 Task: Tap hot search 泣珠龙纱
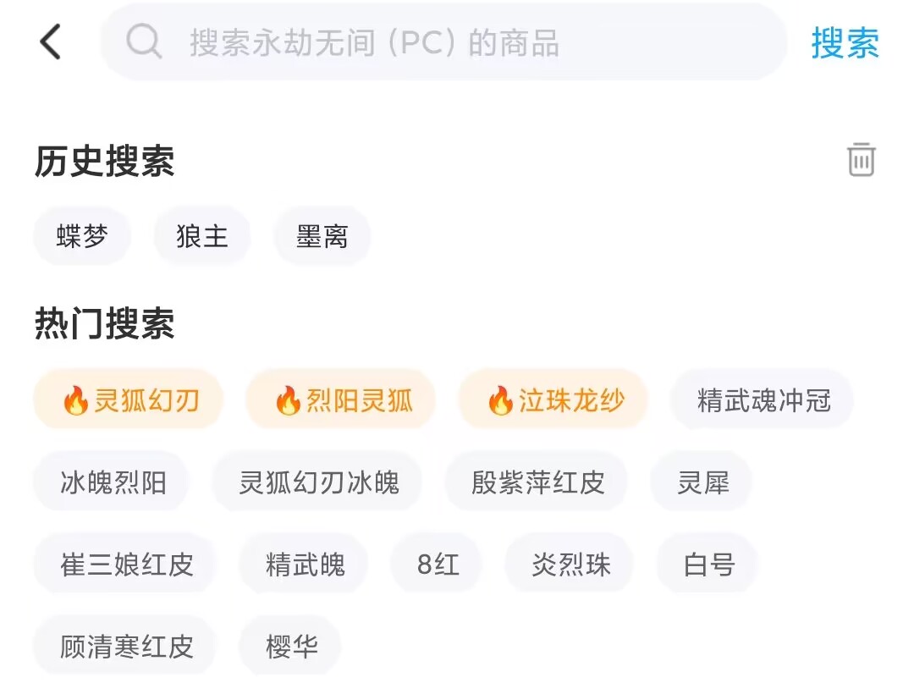[x=553, y=399]
